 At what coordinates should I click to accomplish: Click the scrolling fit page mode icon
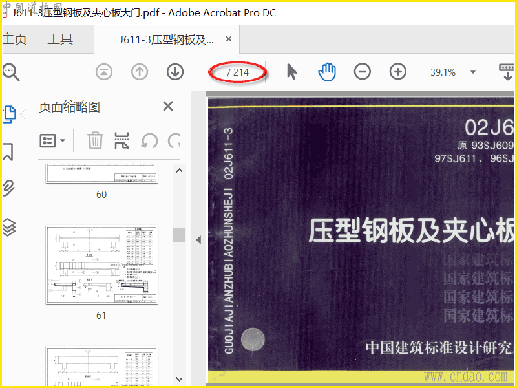pyautogui.click(x=507, y=72)
